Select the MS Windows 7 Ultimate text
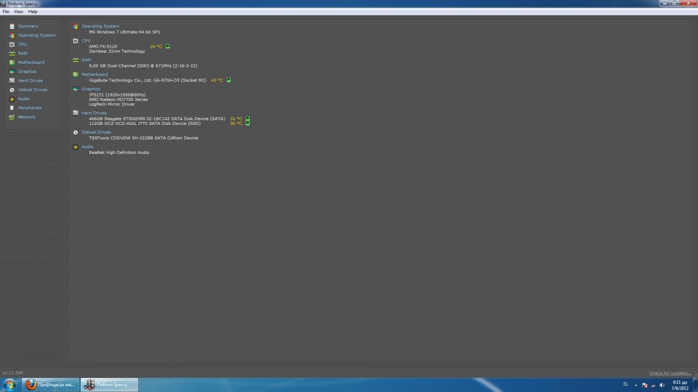Screen dimensions: 698x392 (x=124, y=32)
